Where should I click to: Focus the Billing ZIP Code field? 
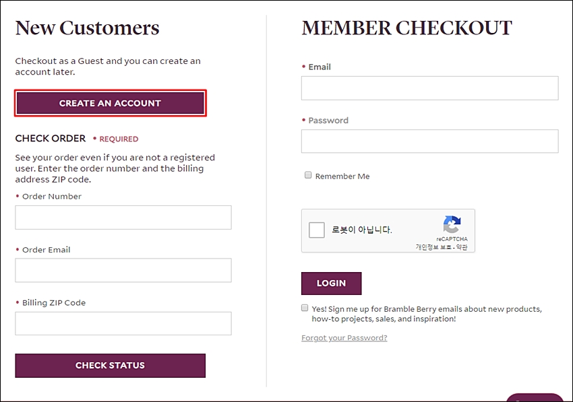(x=123, y=323)
